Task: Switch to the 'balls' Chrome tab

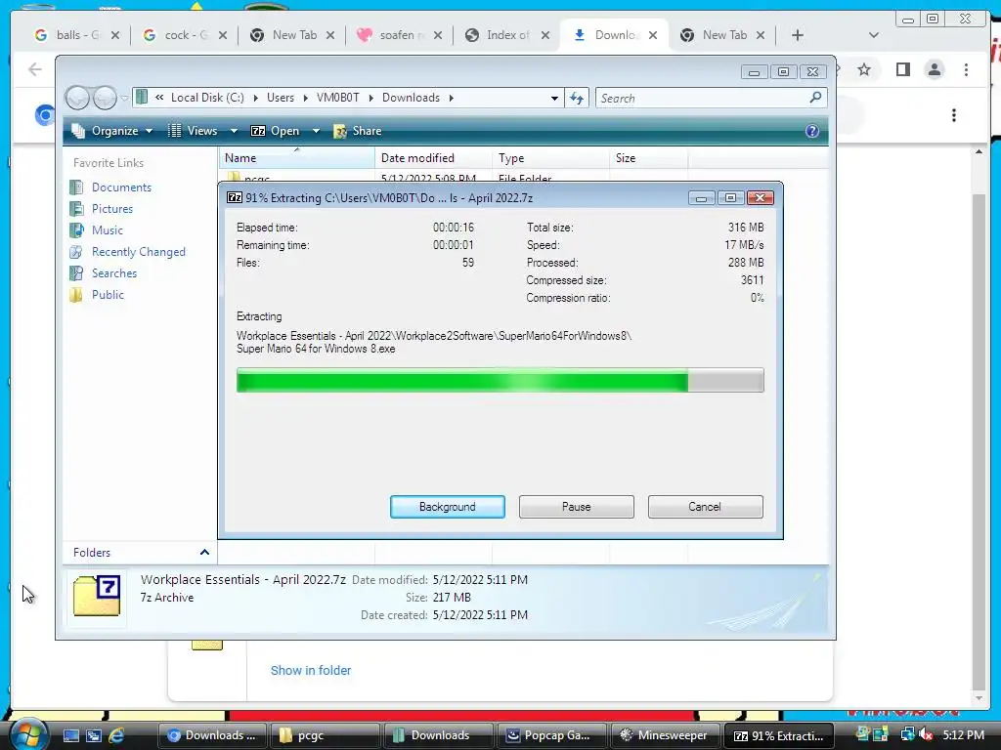Action: pos(76,35)
